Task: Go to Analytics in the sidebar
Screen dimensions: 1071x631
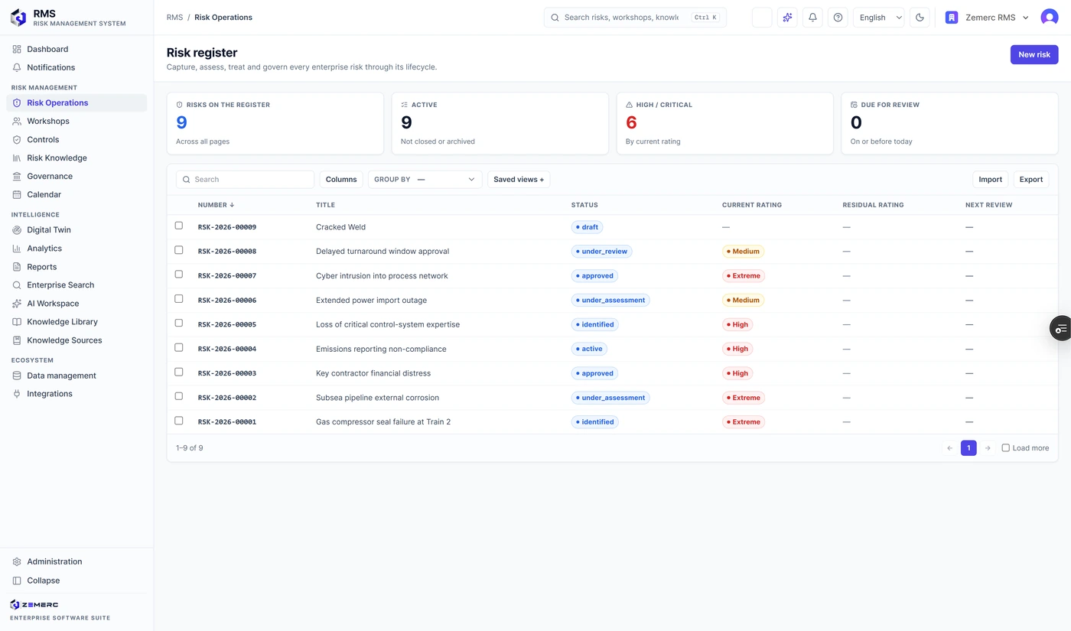Action: tap(76, 248)
